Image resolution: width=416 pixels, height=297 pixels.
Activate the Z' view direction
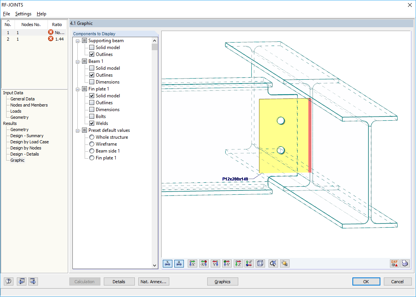[x=238, y=263]
